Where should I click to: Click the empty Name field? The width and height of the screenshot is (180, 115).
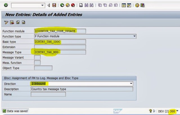coord(48,94)
